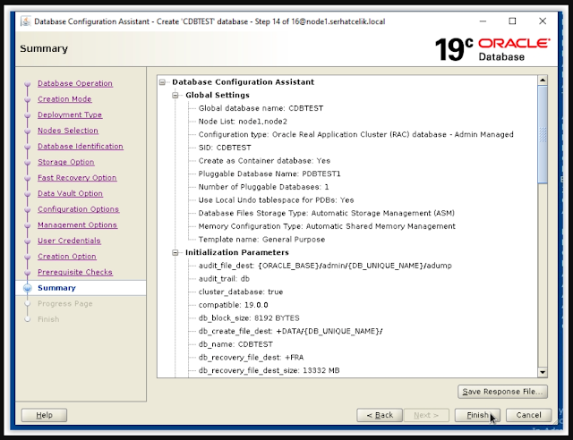The image size is (573, 440).
Task: Select 'Pluggable Database Name: PDBTEST1' row
Action: tap(269, 173)
